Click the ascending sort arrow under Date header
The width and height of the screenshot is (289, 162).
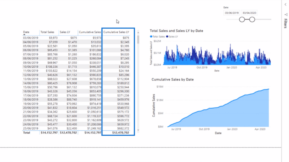[24, 35]
